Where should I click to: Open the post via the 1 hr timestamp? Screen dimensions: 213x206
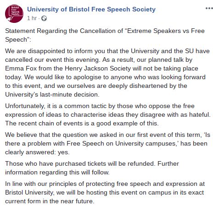(x=32, y=18)
